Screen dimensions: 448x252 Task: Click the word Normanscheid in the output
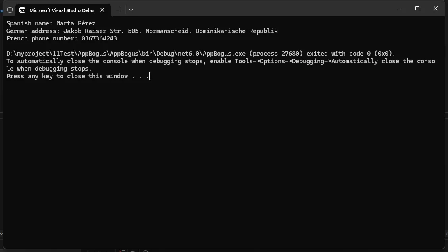167,31
